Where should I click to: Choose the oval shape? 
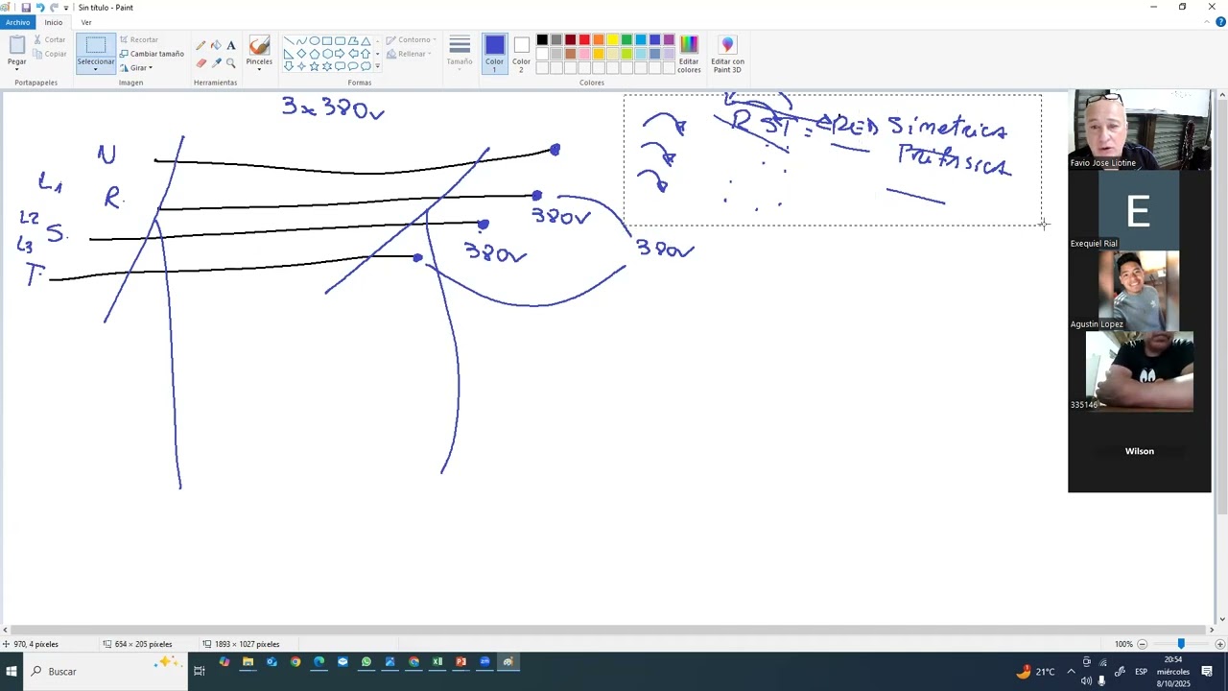click(314, 41)
